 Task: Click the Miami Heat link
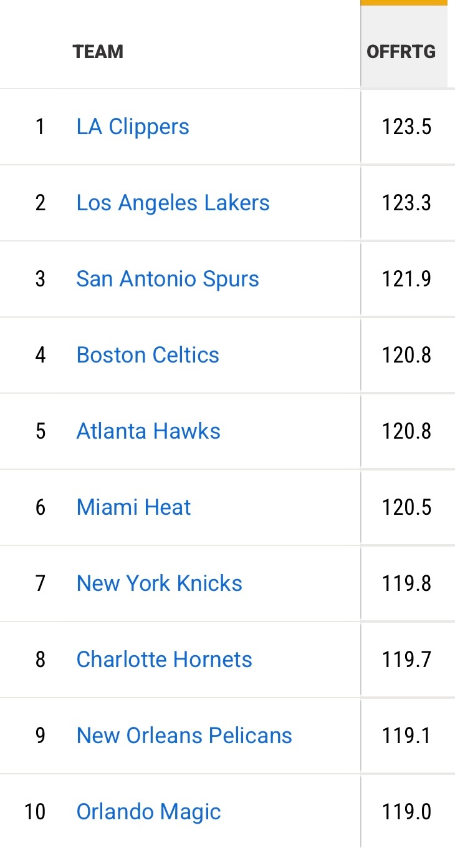133,507
